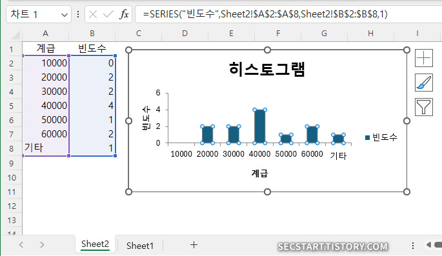This screenshot has height=256, width=442.
Task: Click chart axis label 50000
Action: [286, 154]
